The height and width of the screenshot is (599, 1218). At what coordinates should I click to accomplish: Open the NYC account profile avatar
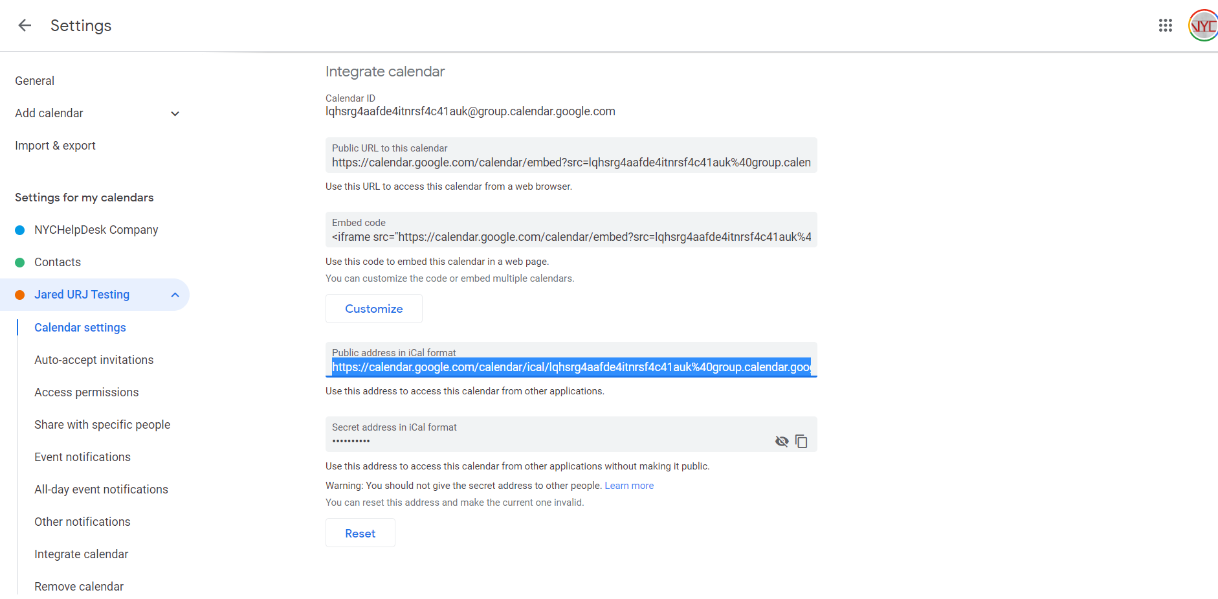click(x=1203, y=26)
